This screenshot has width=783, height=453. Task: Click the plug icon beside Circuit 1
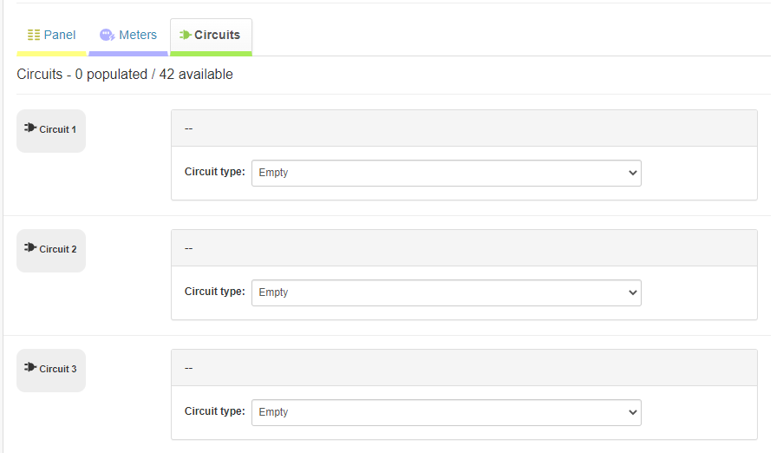[30, 128]
